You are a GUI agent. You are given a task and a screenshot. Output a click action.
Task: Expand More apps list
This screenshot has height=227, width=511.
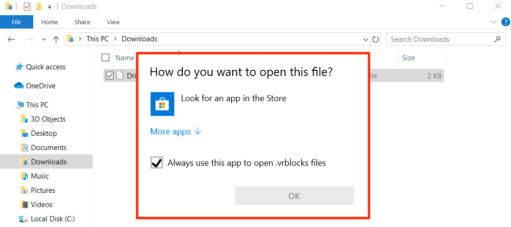tap(176, 132)
